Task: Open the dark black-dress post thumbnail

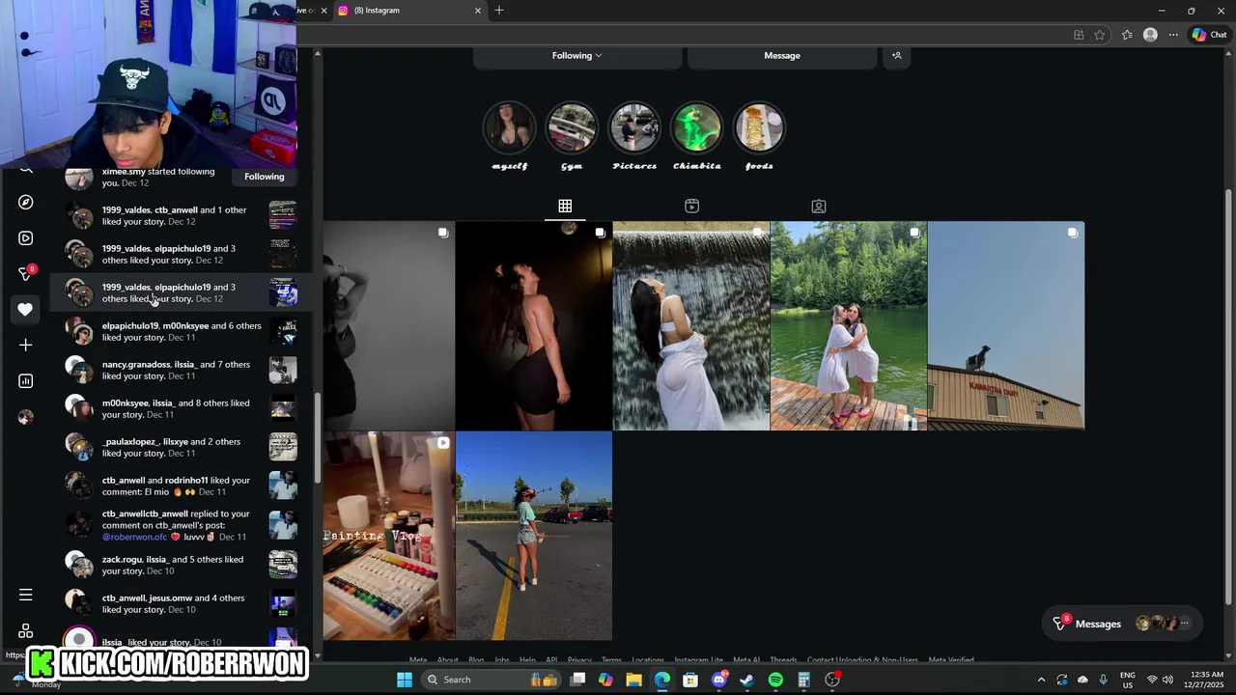Action: (x=534, y=326)
